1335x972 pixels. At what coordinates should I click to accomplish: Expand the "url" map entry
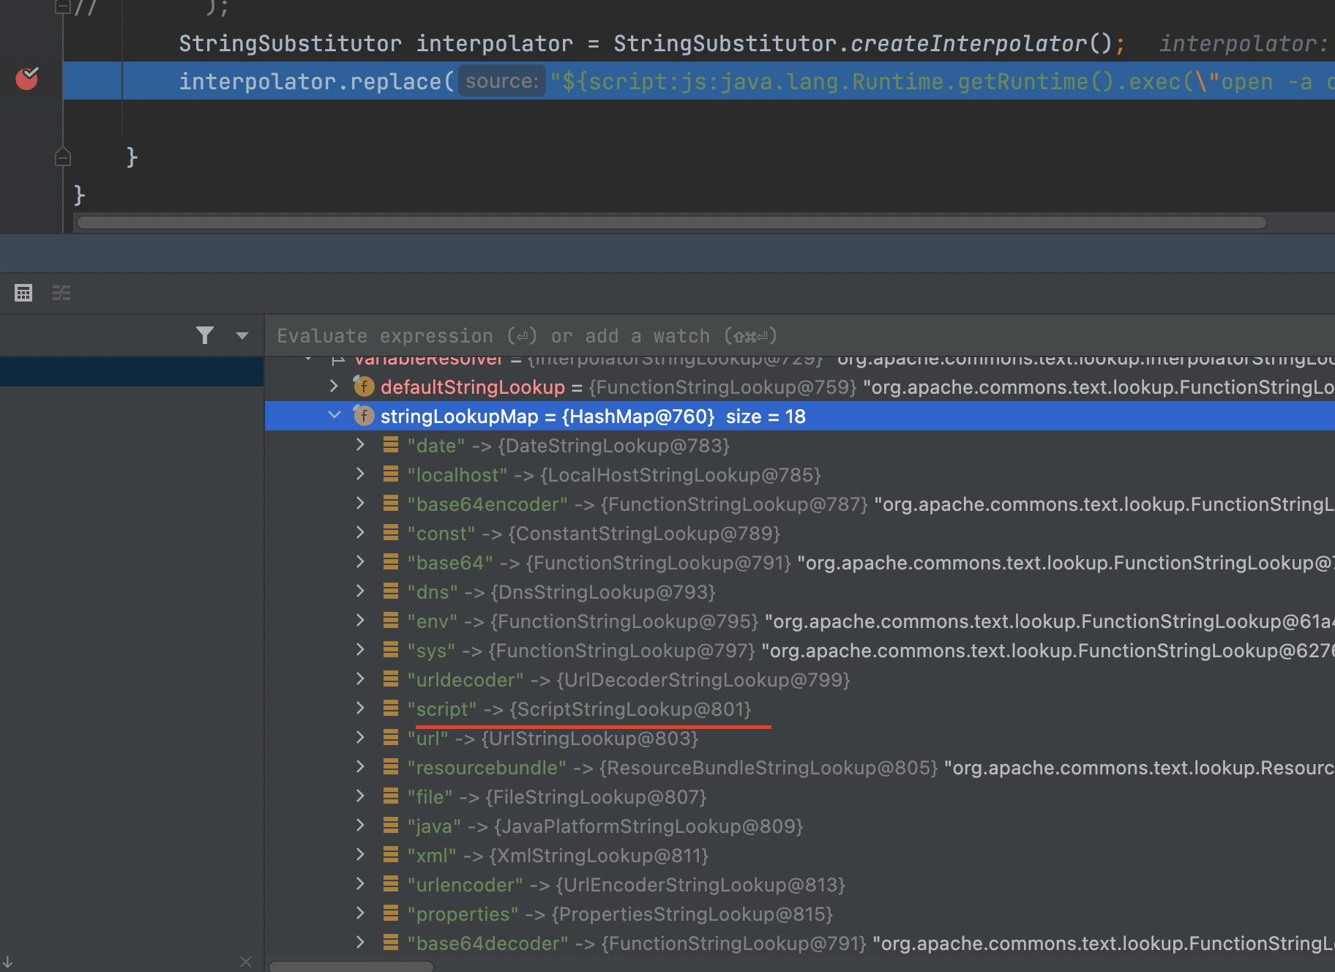[x=360, y=737]
